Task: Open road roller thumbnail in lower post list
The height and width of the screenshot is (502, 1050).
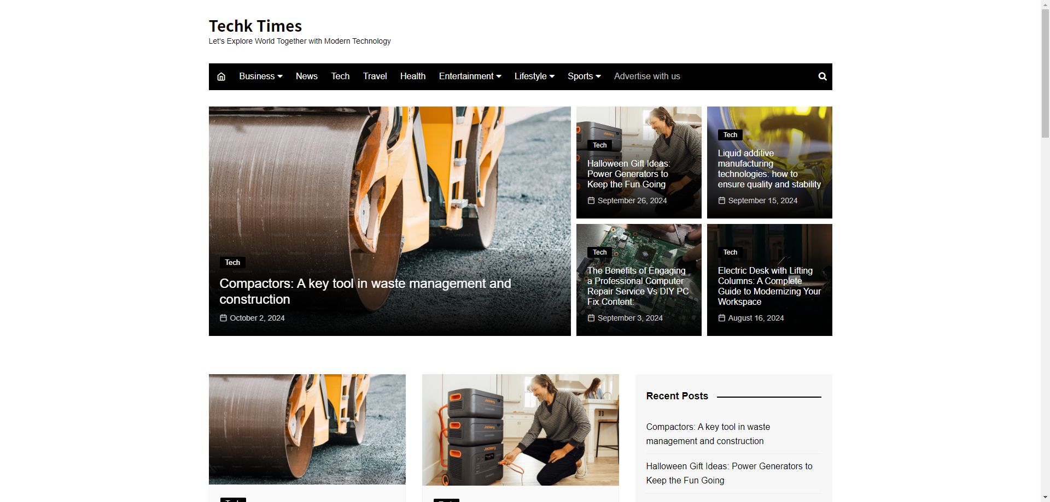Action: click(x=307, y=429)
